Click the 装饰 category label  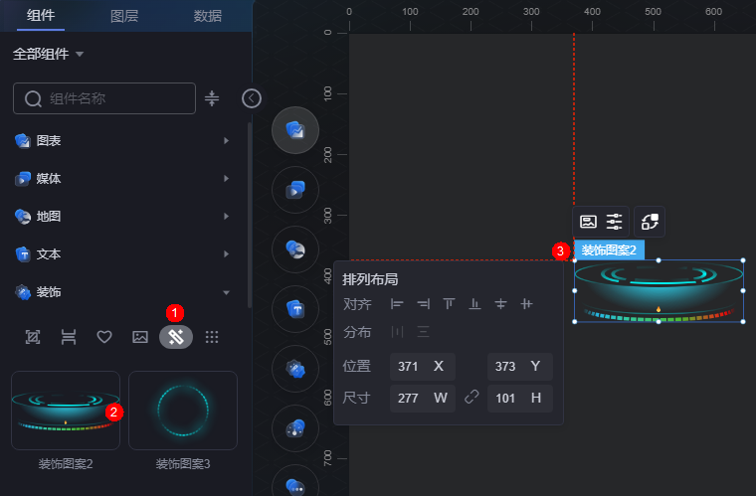tap(48, 292)
